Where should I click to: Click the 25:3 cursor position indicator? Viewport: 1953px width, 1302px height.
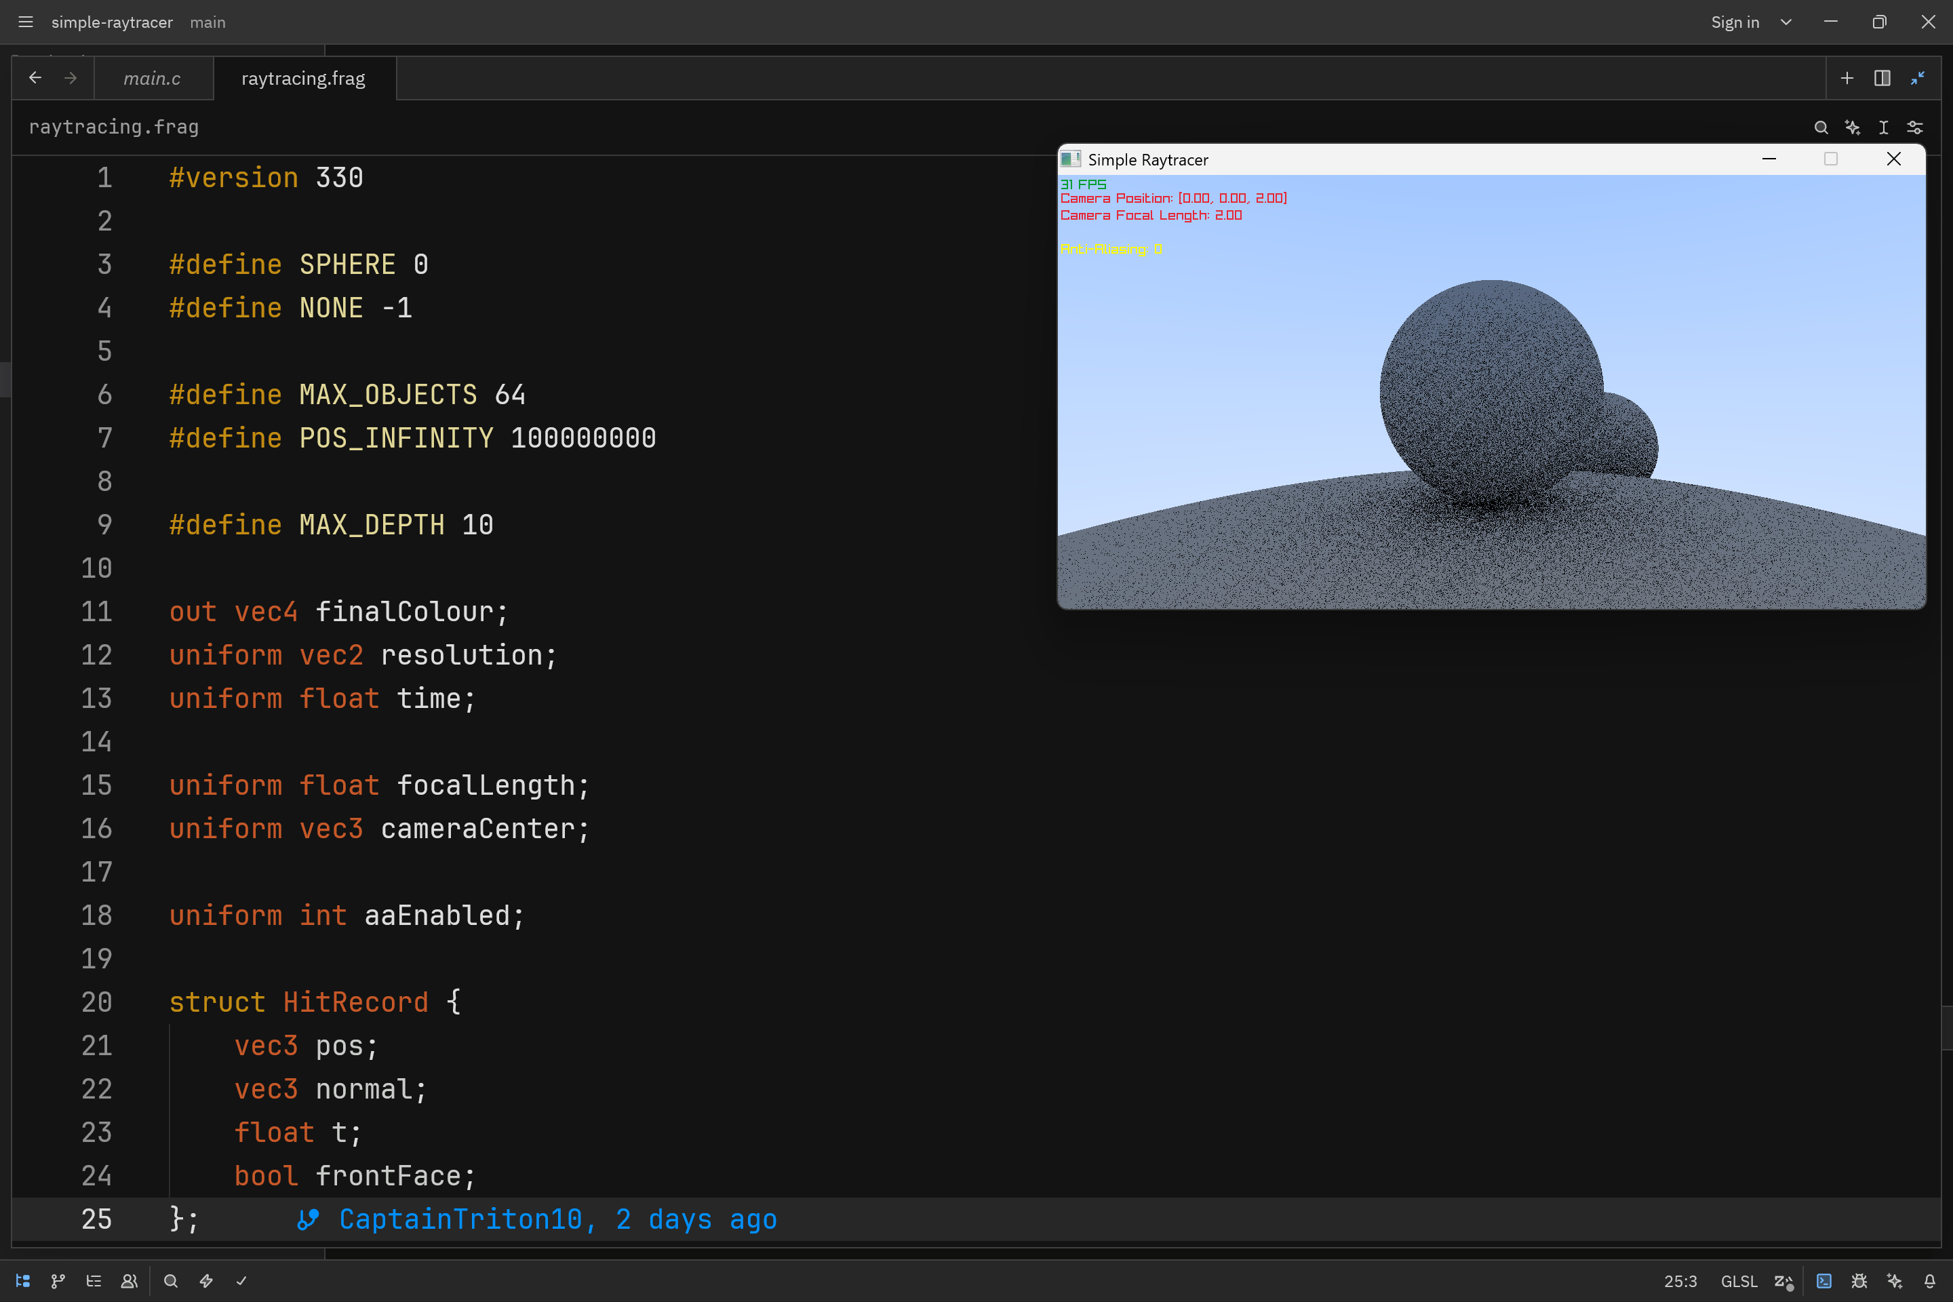click(1680, 1280)
